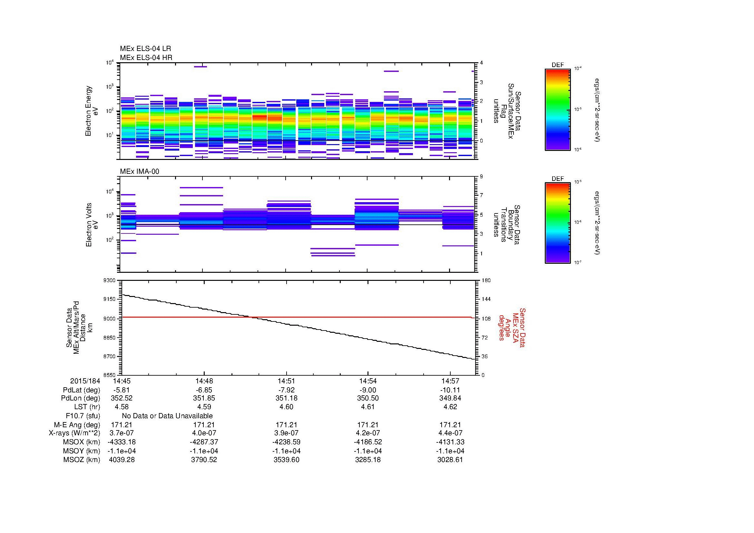Click the 'Electron Energy eV' axis label
This screenshot has height=533, width=754.
[92, 111]
